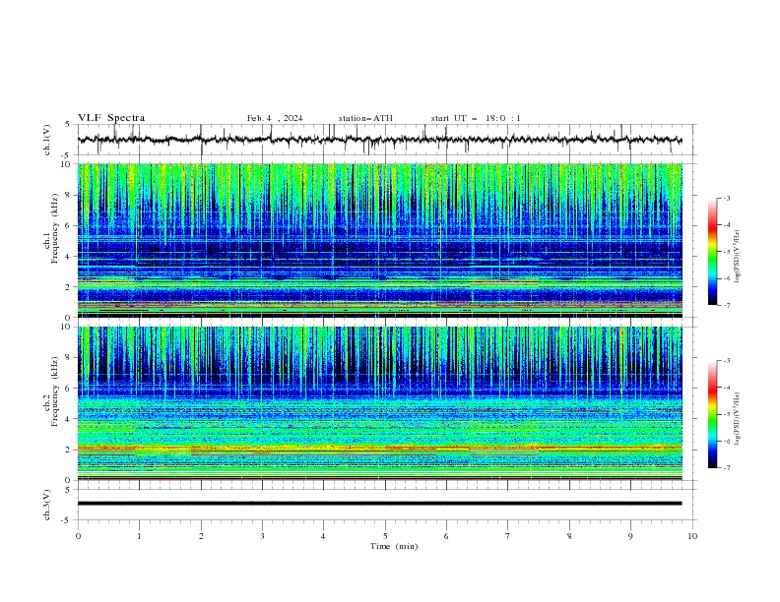This screenshot has width=780, height=602.
Task: Click the ch.3 flat black voltage trace
Action: 379,504
